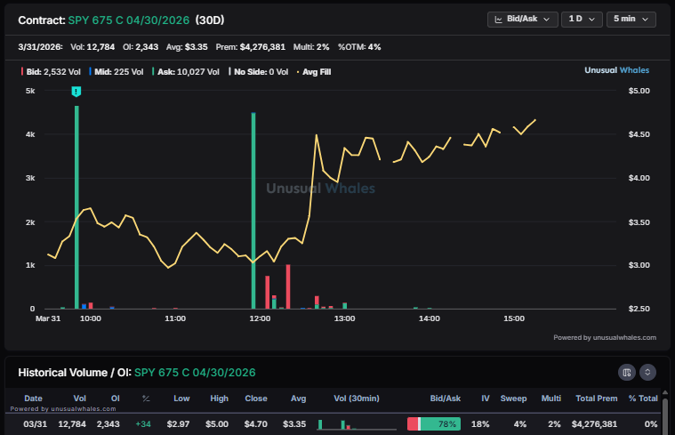Sort table by Total Prem column header
Screen dimensions: 675x435
point(595,399)
